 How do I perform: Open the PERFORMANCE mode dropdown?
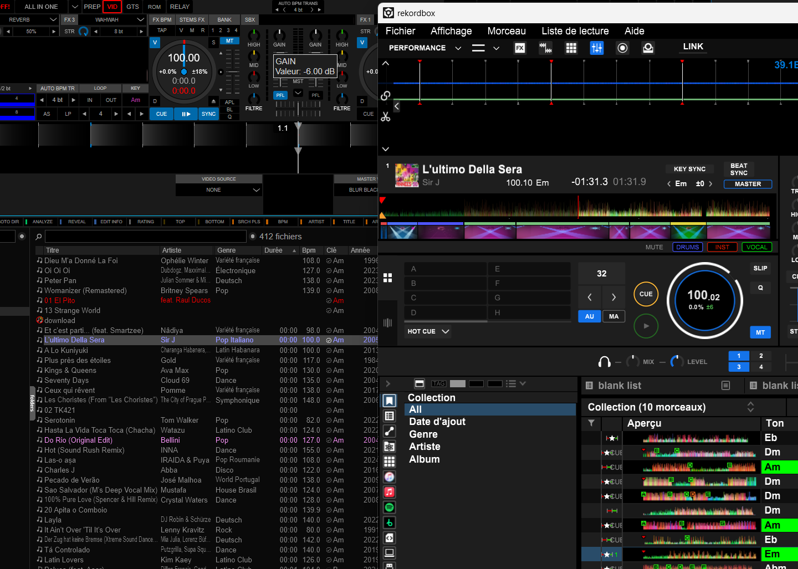pyautogui.click(x=458, y=48)
